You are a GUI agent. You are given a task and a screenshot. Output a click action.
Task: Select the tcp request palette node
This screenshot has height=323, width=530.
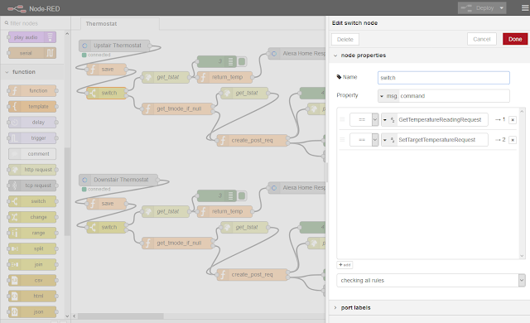(x=32, y=186)
